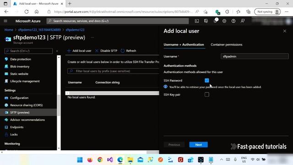The image size is (293, 165).
Task: Open Configuration under Settings
Action: pyautogui.click(x=19, y=98)
